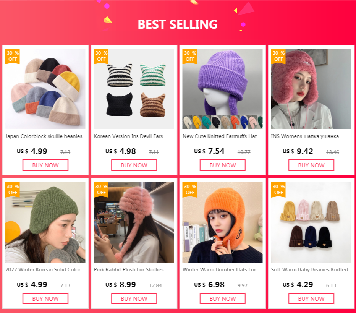
Task: Click the 30% OFF badge on baby beanies
Action: [x=278, y=189]
